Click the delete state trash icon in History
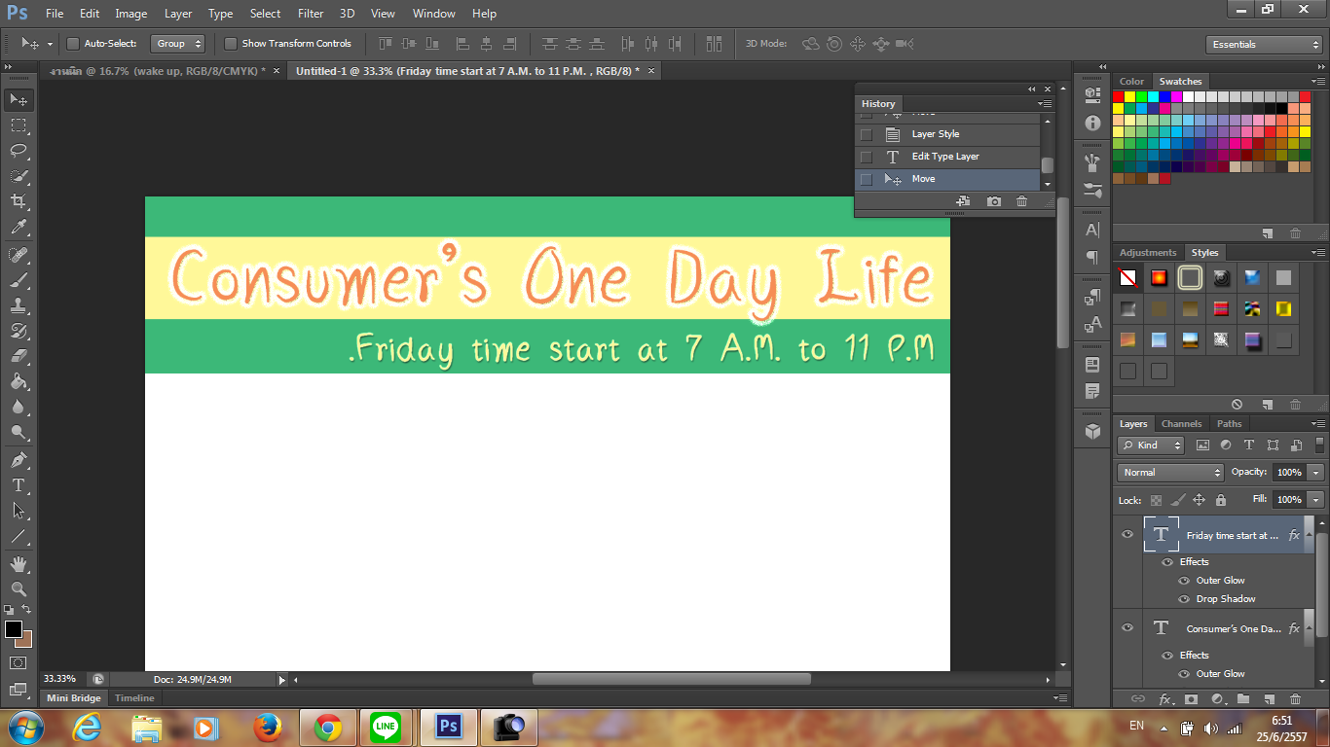The image size is (1330, 747). (x=1021, y=201)
